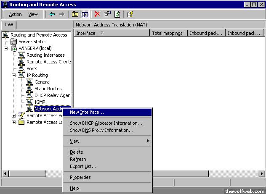266x194 pixels.
Task: Click the Back arrow toolbar icon
Action: (x=52, y=14)
